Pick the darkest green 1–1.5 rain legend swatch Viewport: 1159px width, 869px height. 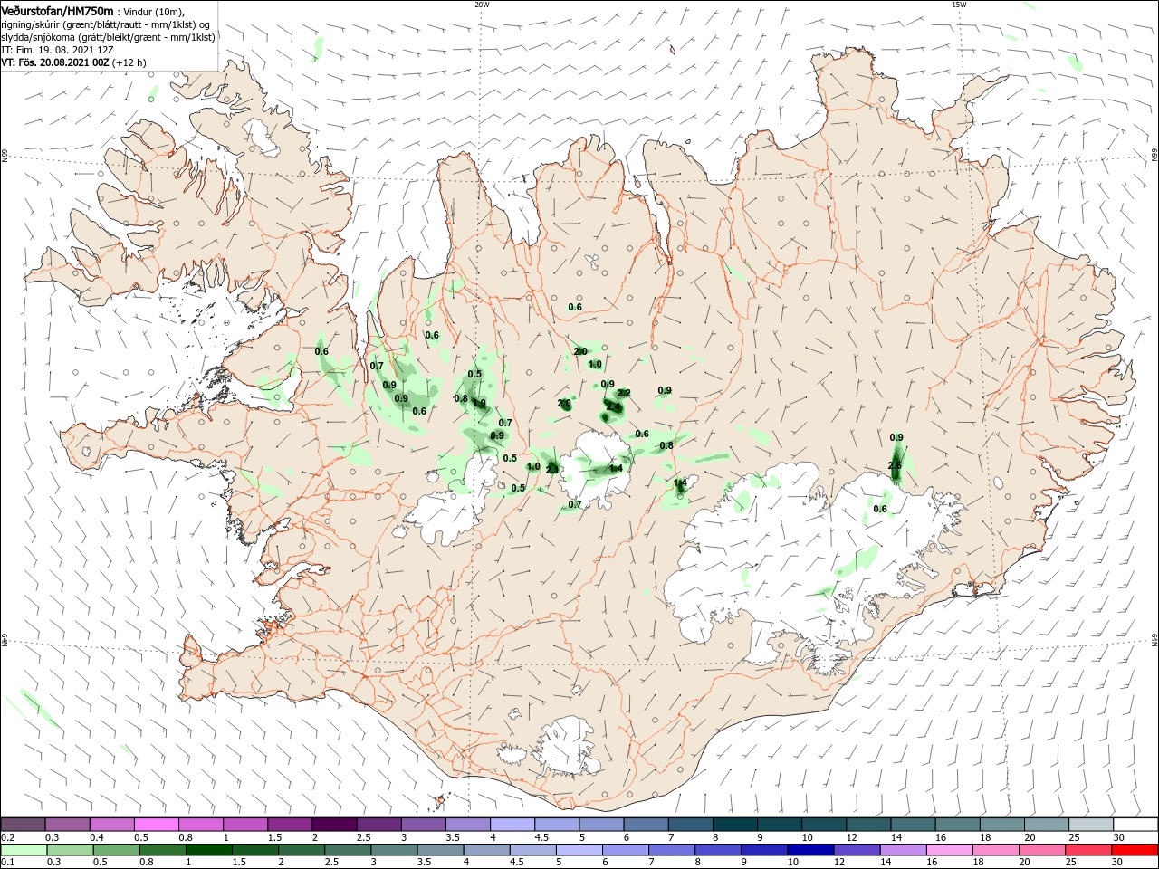pos(209,850)
